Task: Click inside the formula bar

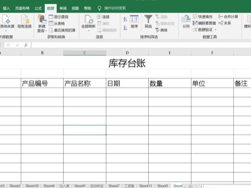Action: [x=141, y=45]
